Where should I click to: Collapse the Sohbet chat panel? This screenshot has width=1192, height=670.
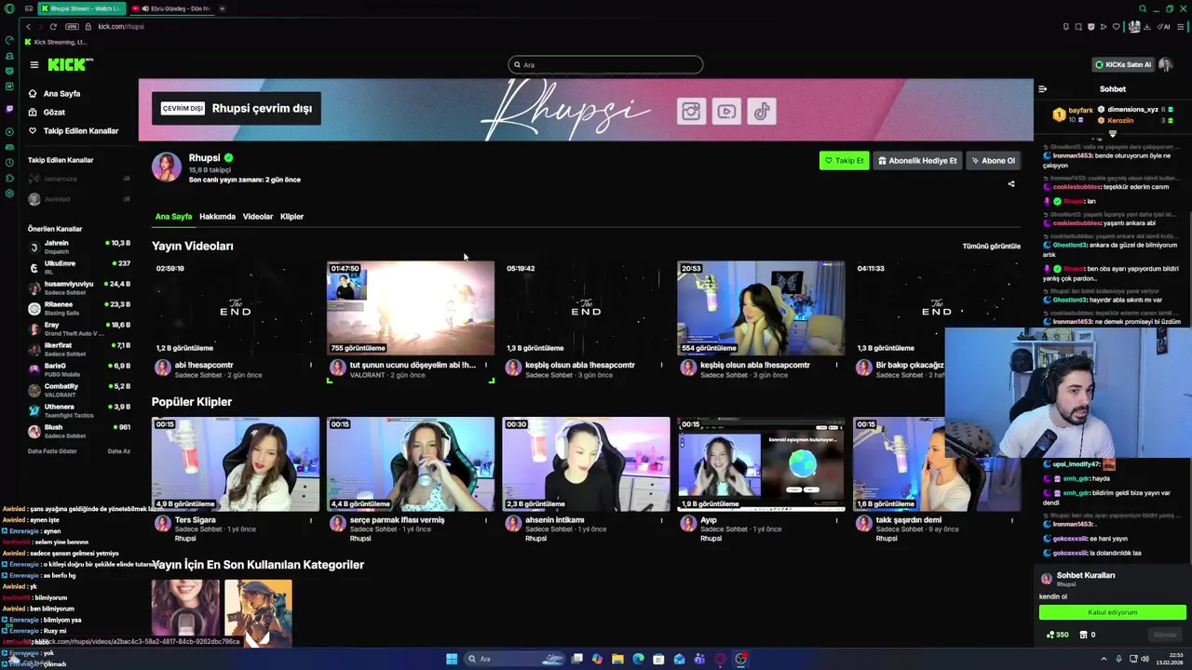coord(1042,89)
